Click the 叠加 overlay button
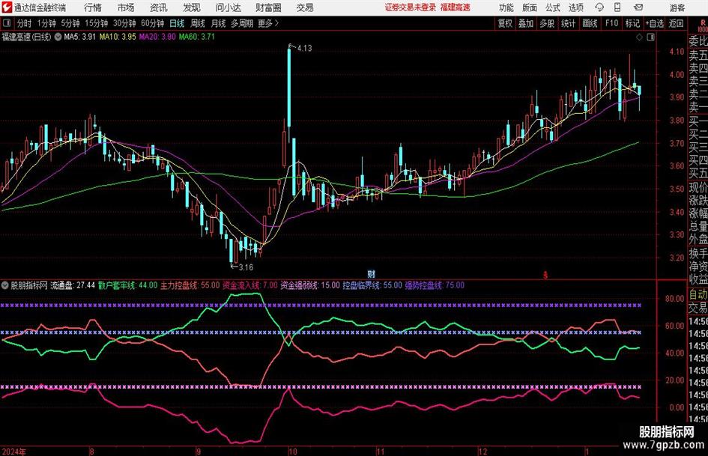 pyautogui.click(x=526, y=23)
